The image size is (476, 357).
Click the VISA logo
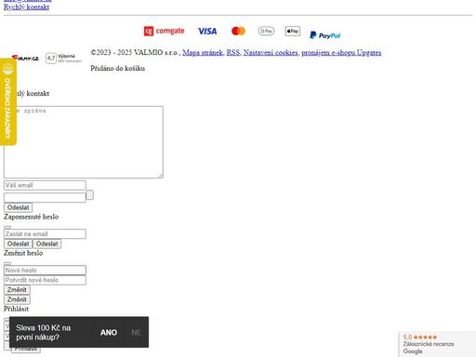pyautogui.click(x=207, y=31)
